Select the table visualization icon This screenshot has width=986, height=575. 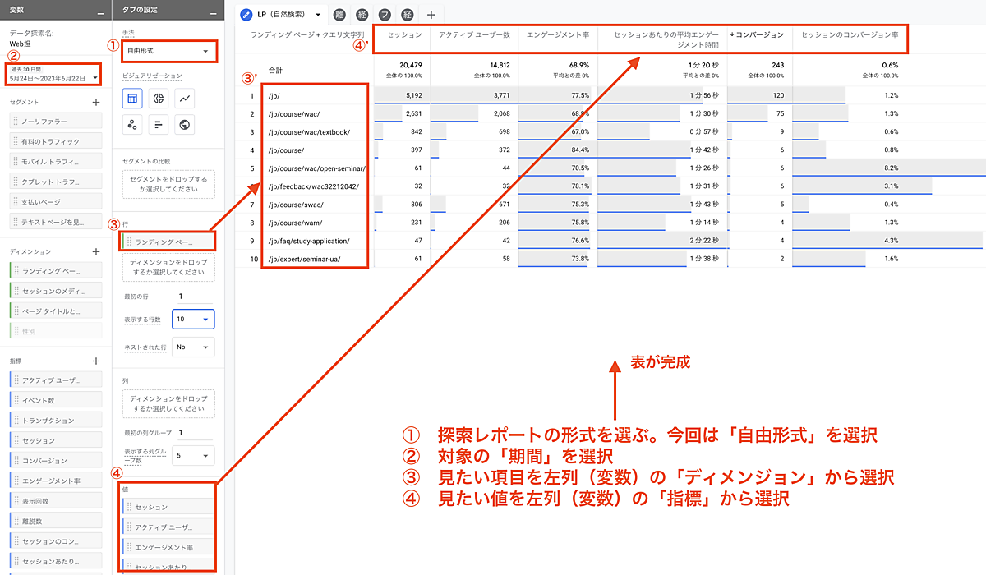(131, 99)
